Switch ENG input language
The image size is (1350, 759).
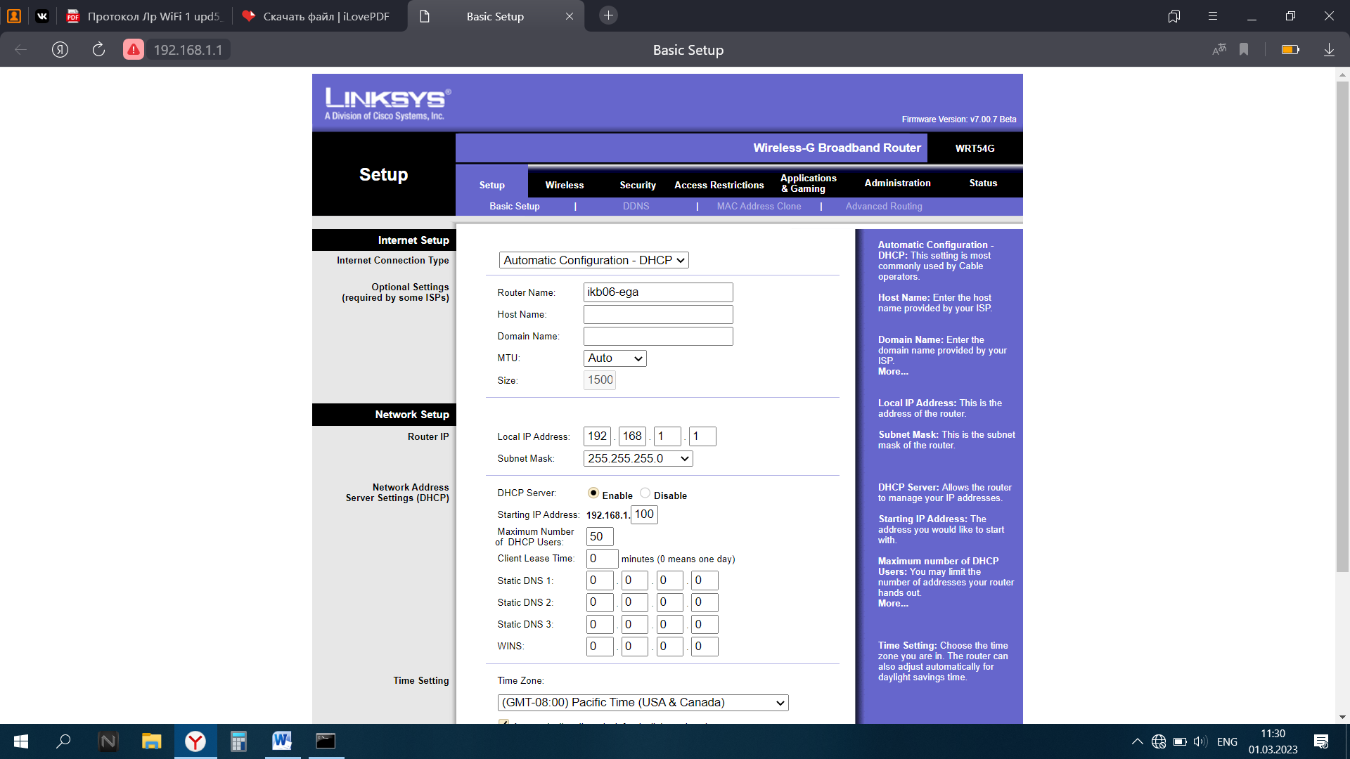click(x=1228, y=741)
